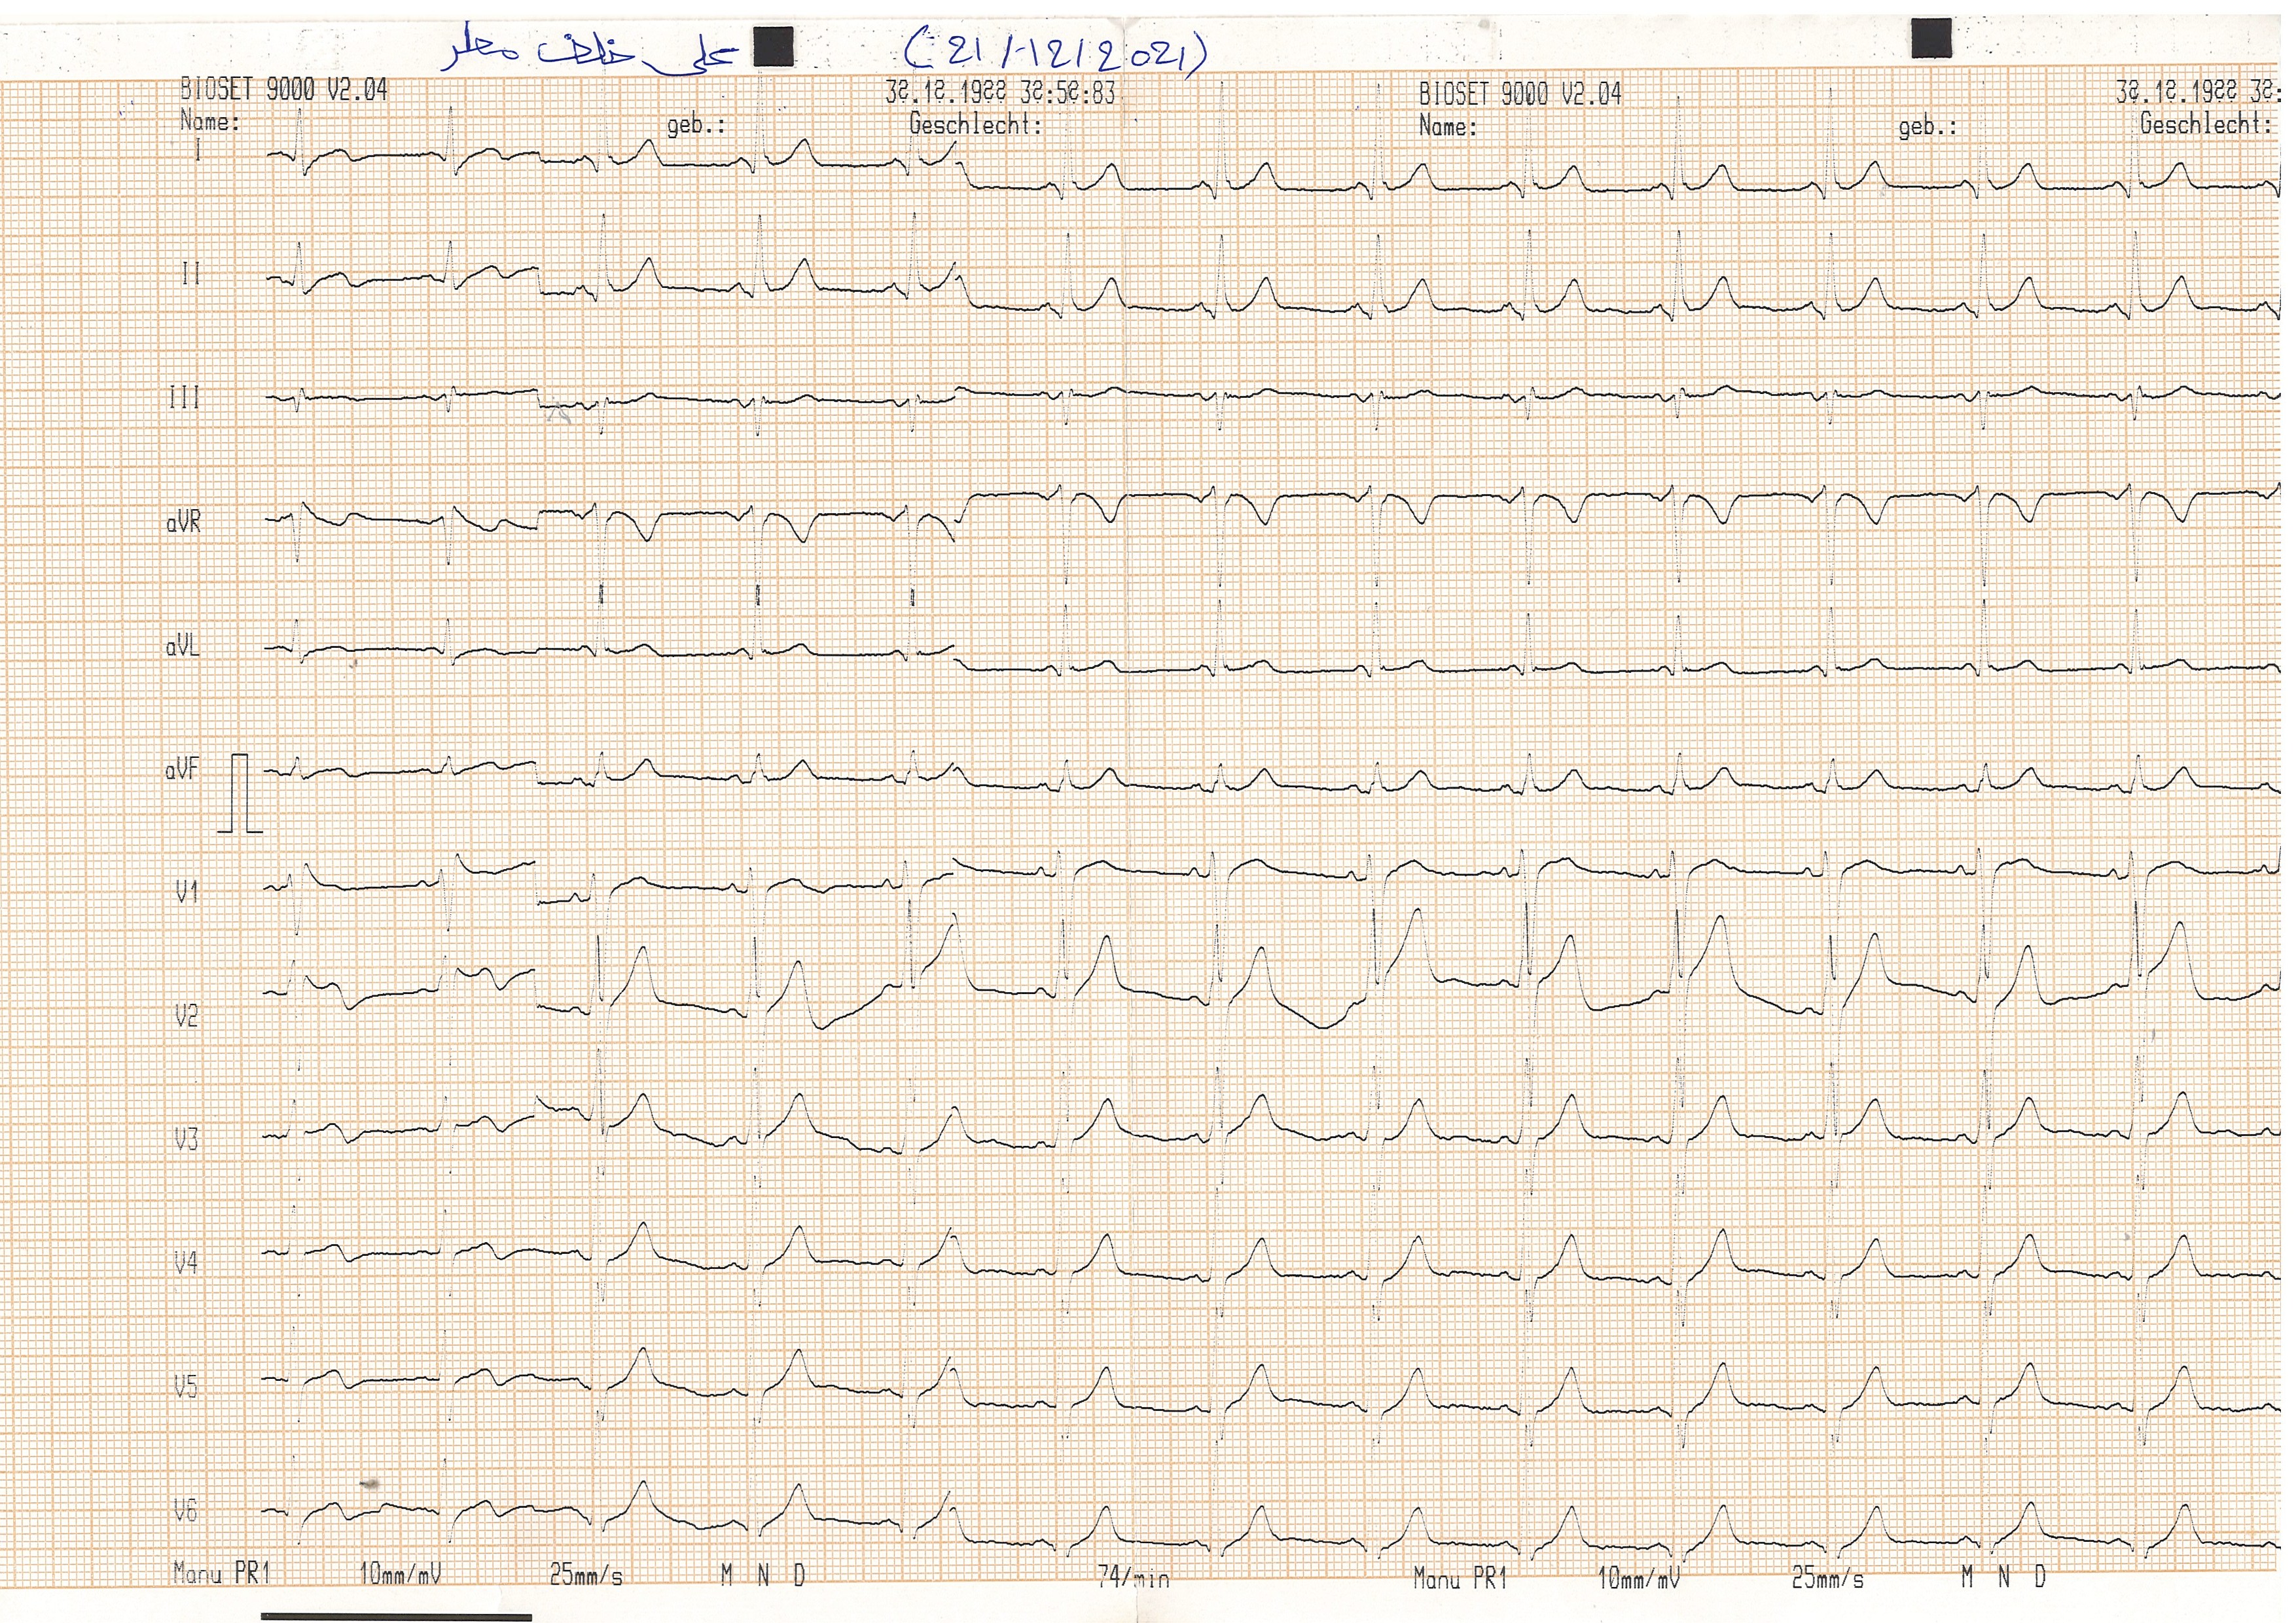Click the aVR lead label

click(183, 523)
